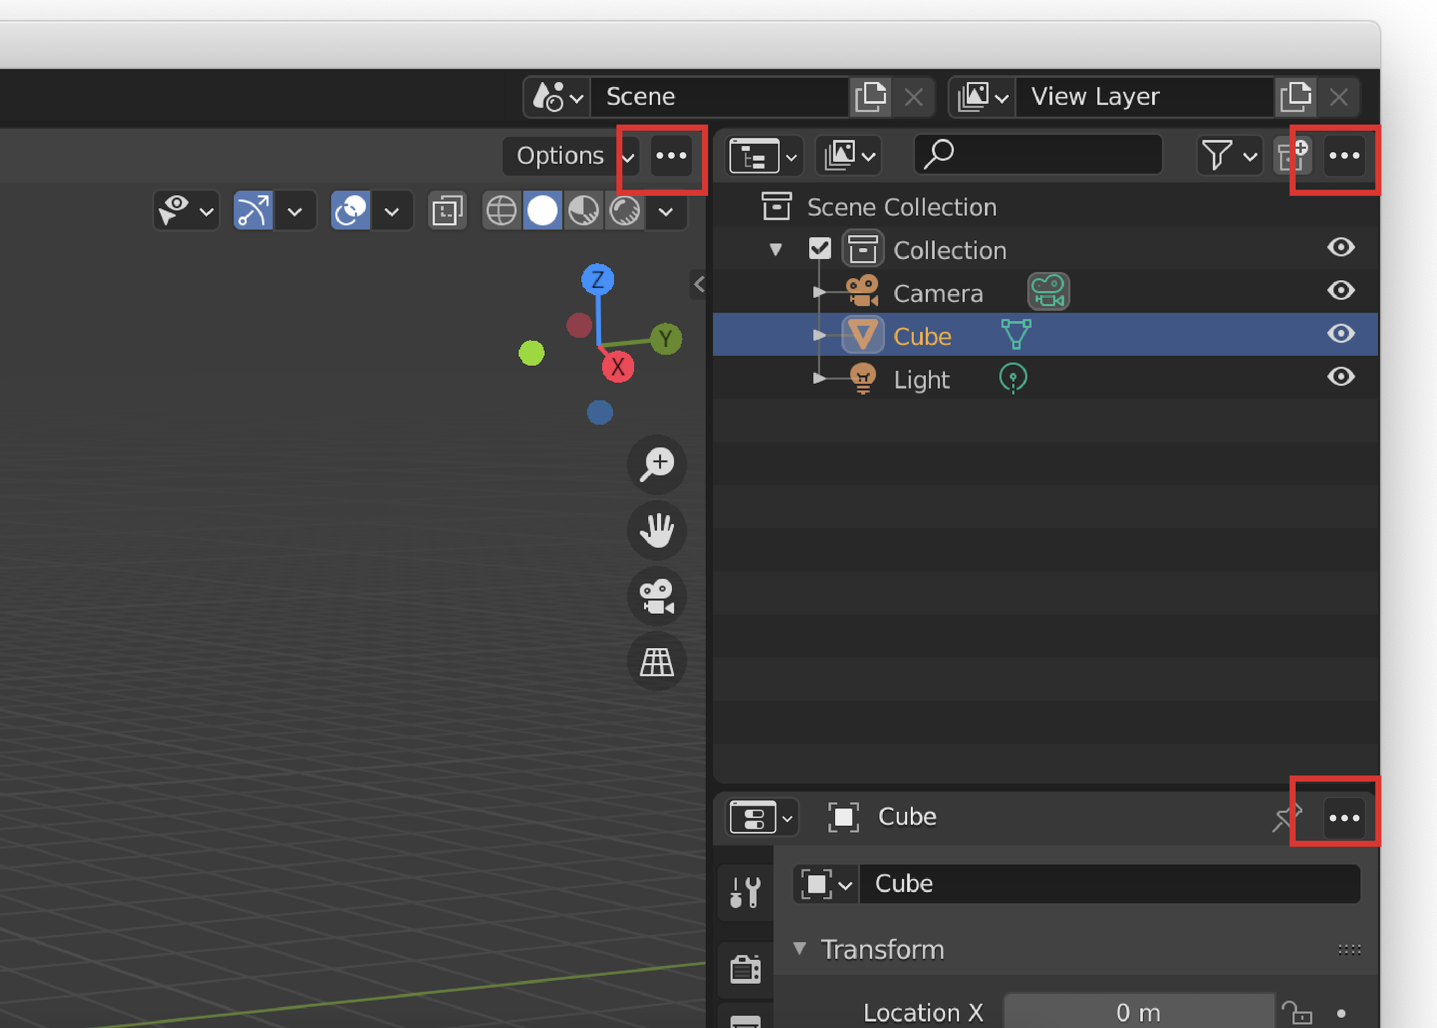Click the Tool tab in properties sidebar
The width and height of the screenshot is (1437, 1028).
745,892
